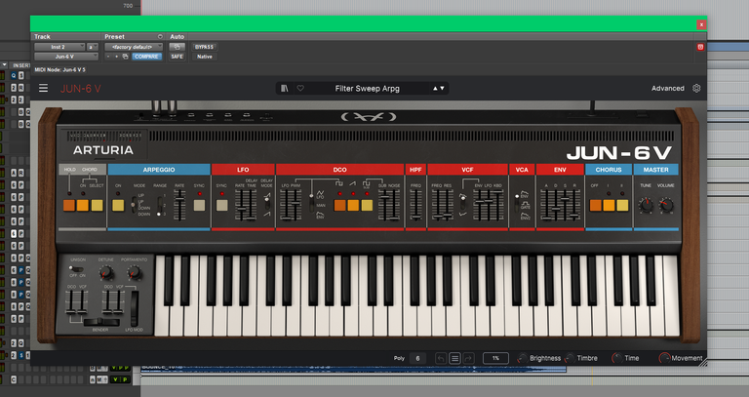Select the next preset with down arrow
Viewport: 749px width, 397px height.
[443, 89]
